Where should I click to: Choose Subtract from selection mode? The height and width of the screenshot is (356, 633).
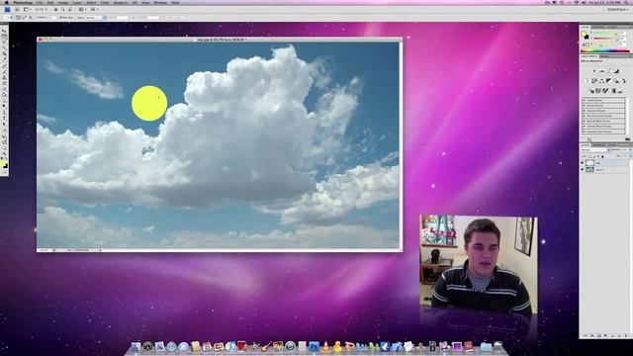pyautogui.click(x=26, y=18)
